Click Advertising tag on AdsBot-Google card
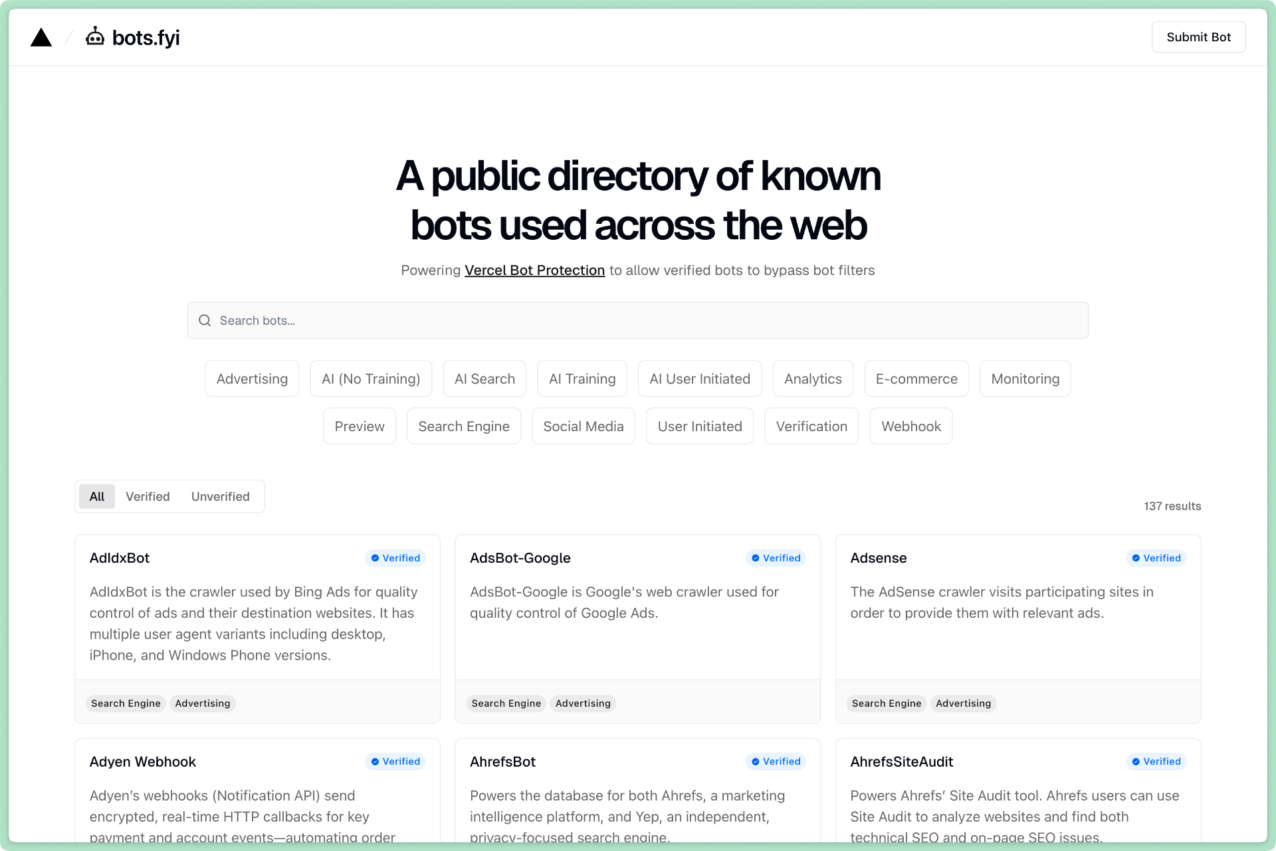The width and height of the screenshot is (1276, 851). coord(583,704)
